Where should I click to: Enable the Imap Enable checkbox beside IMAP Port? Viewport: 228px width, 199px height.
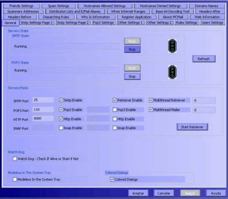click(61, 128)
